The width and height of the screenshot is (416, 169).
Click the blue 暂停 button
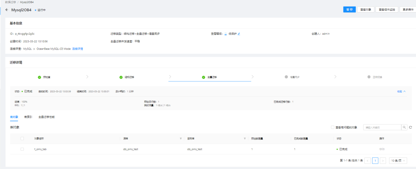[x=349, y=10]
